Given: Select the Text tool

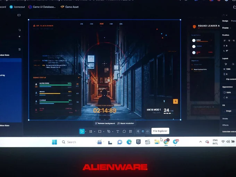Looking at the screenshot, I should click(x=118, y=132).
